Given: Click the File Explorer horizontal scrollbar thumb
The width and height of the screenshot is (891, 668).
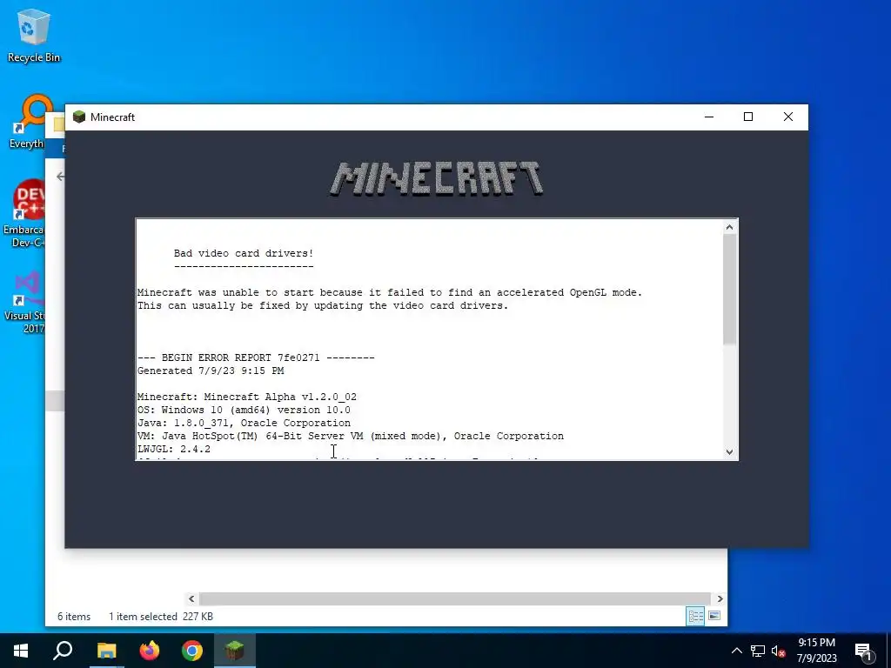Looking at the screenshot, I should [x=454, y=598].
